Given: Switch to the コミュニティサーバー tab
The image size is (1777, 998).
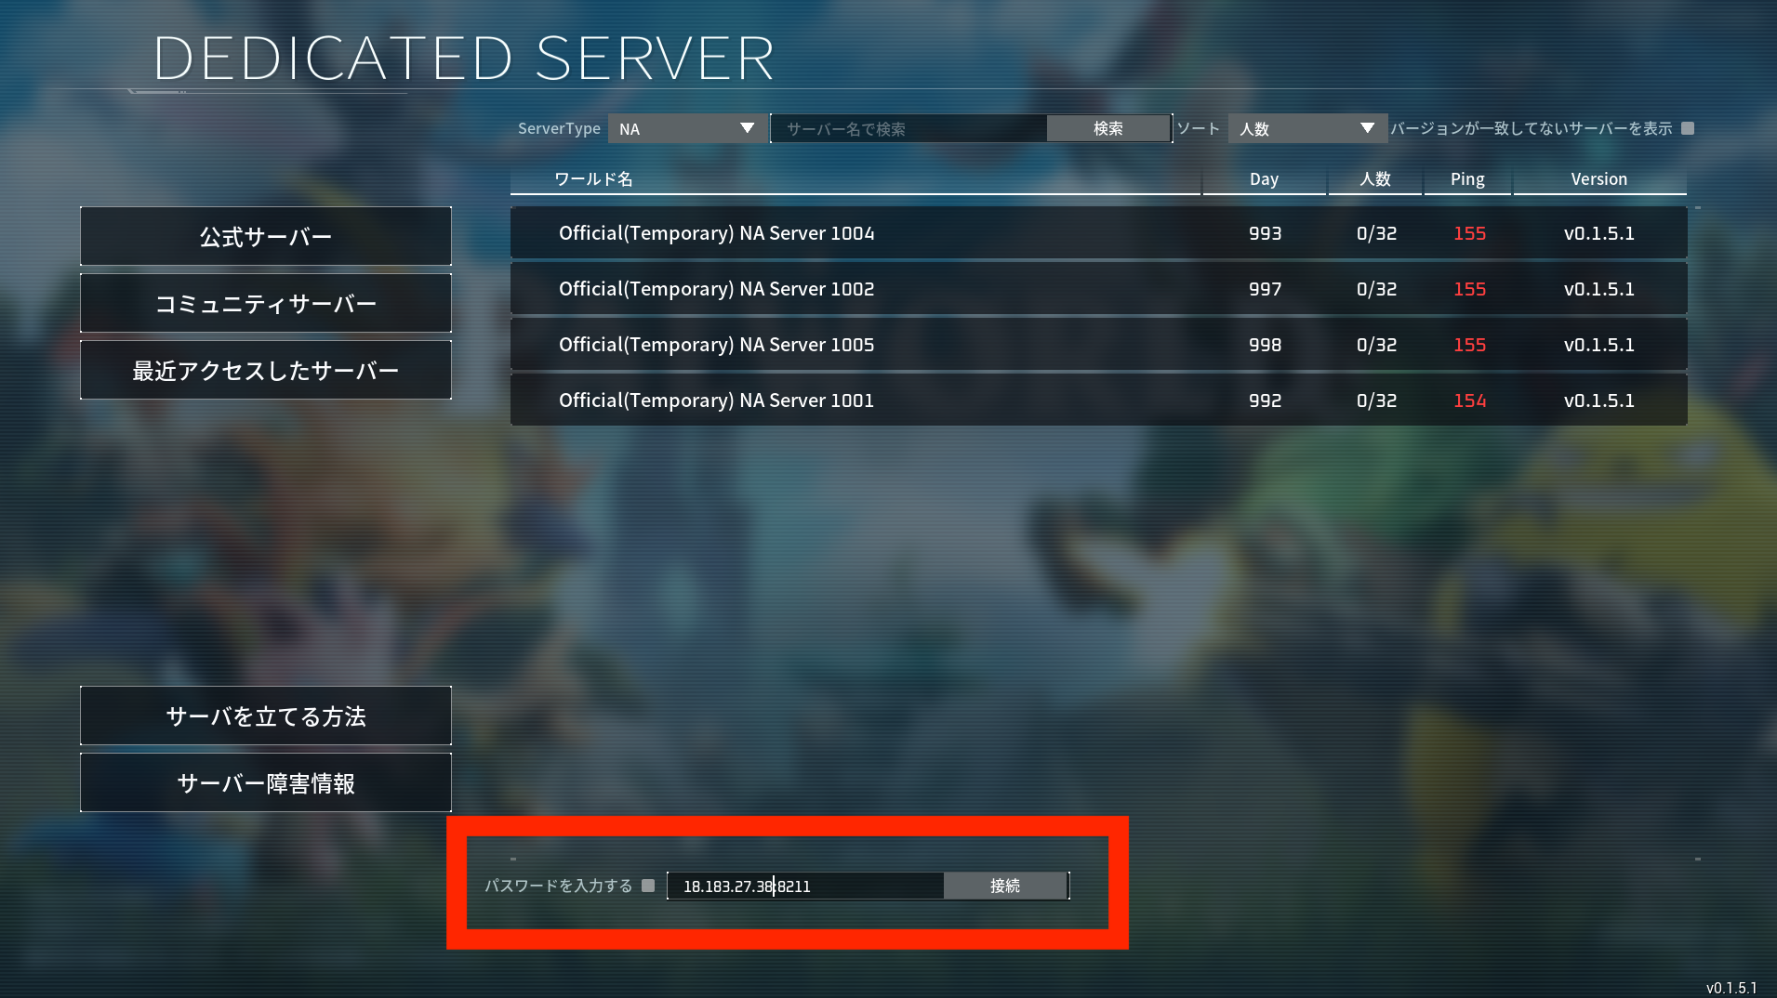Looking at the screenshot, I should coord(266,303).
